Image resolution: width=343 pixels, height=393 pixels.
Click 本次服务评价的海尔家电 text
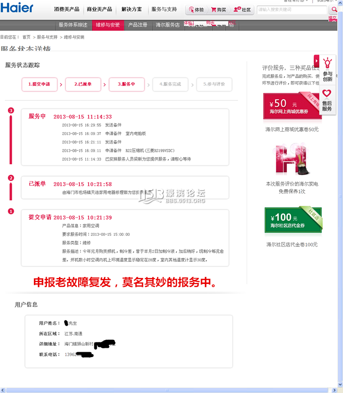292,184
